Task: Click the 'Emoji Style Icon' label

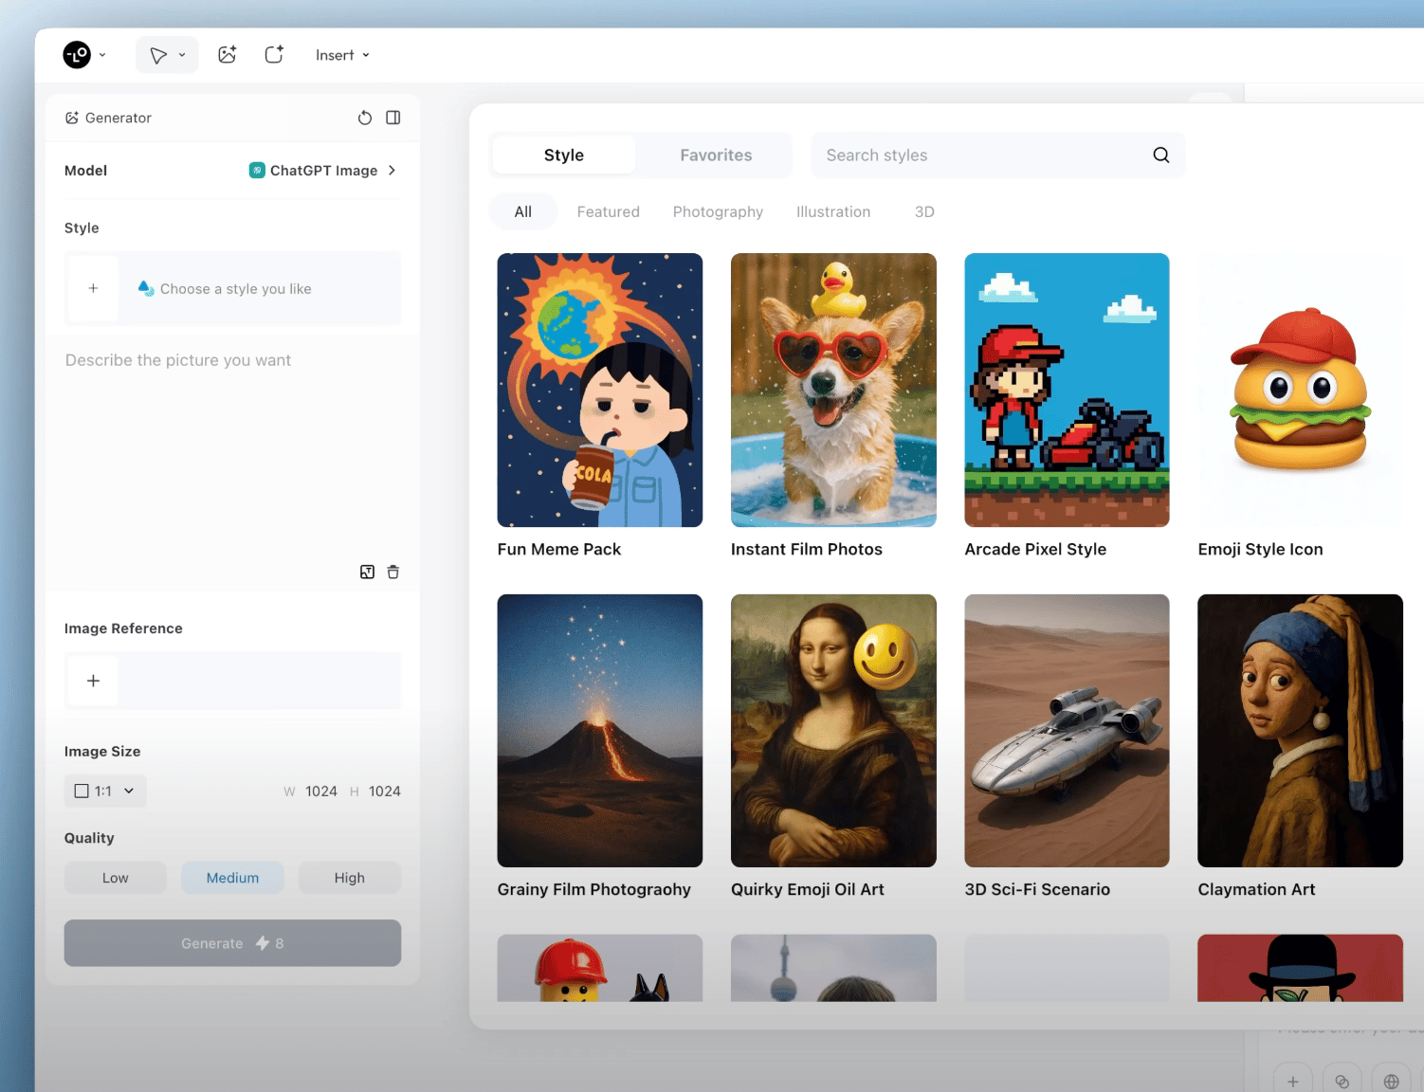Action: (1260, 549)
